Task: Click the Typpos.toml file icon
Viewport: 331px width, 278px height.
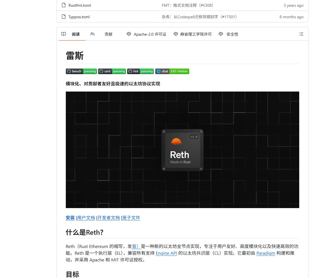Action: (x=64, y=17)
